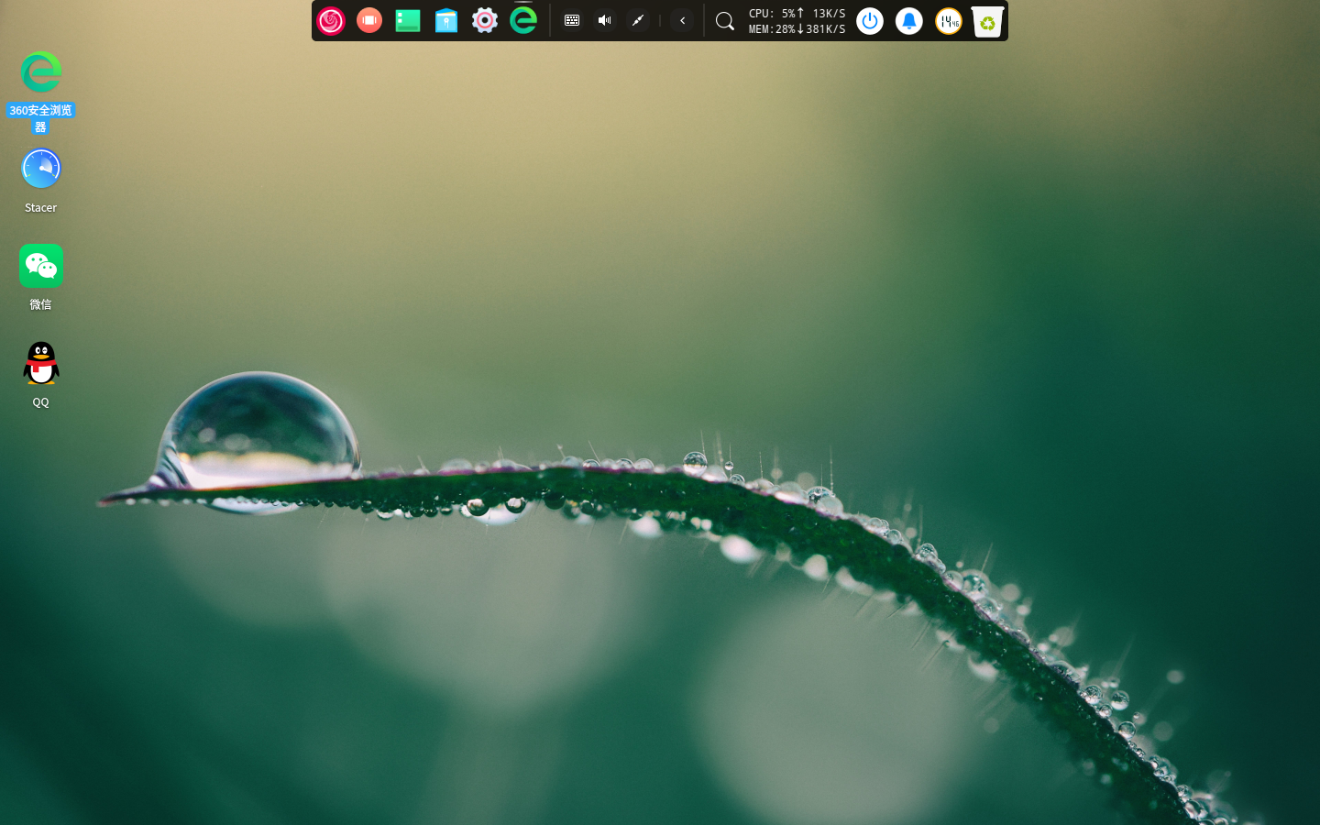
Task: Click the clock showing 14:46
Action: (949, 20)
